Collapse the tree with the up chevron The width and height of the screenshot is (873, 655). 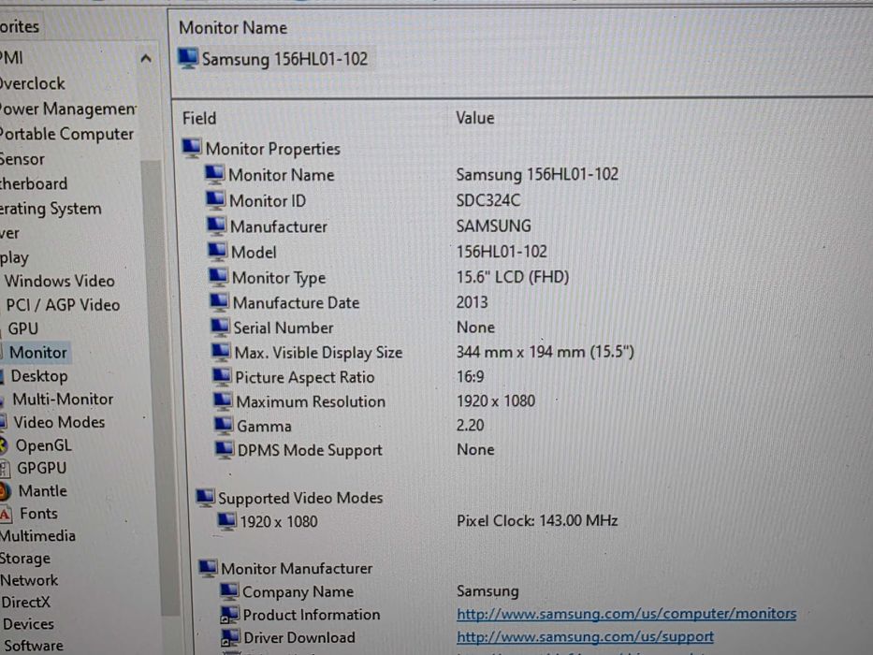pyautogui.click(x=146, y=58)
